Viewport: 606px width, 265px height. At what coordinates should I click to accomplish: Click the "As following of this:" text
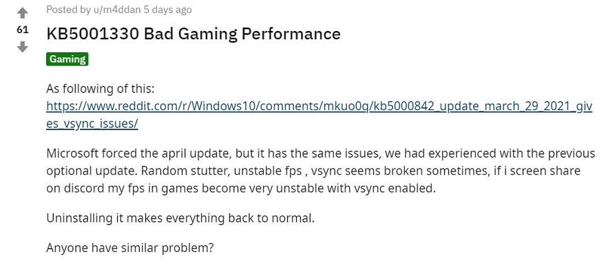[x=101, y=89]
